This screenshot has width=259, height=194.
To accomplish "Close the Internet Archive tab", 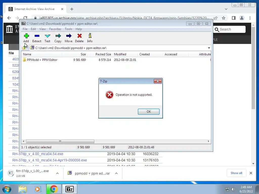I will [x=62, y=9].
